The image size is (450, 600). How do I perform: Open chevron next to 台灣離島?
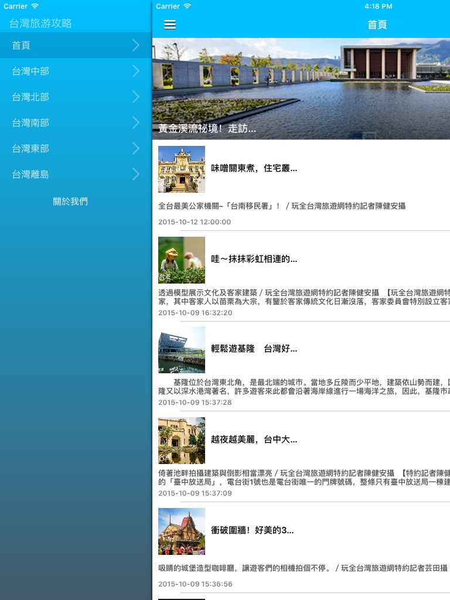coord(136,174)
